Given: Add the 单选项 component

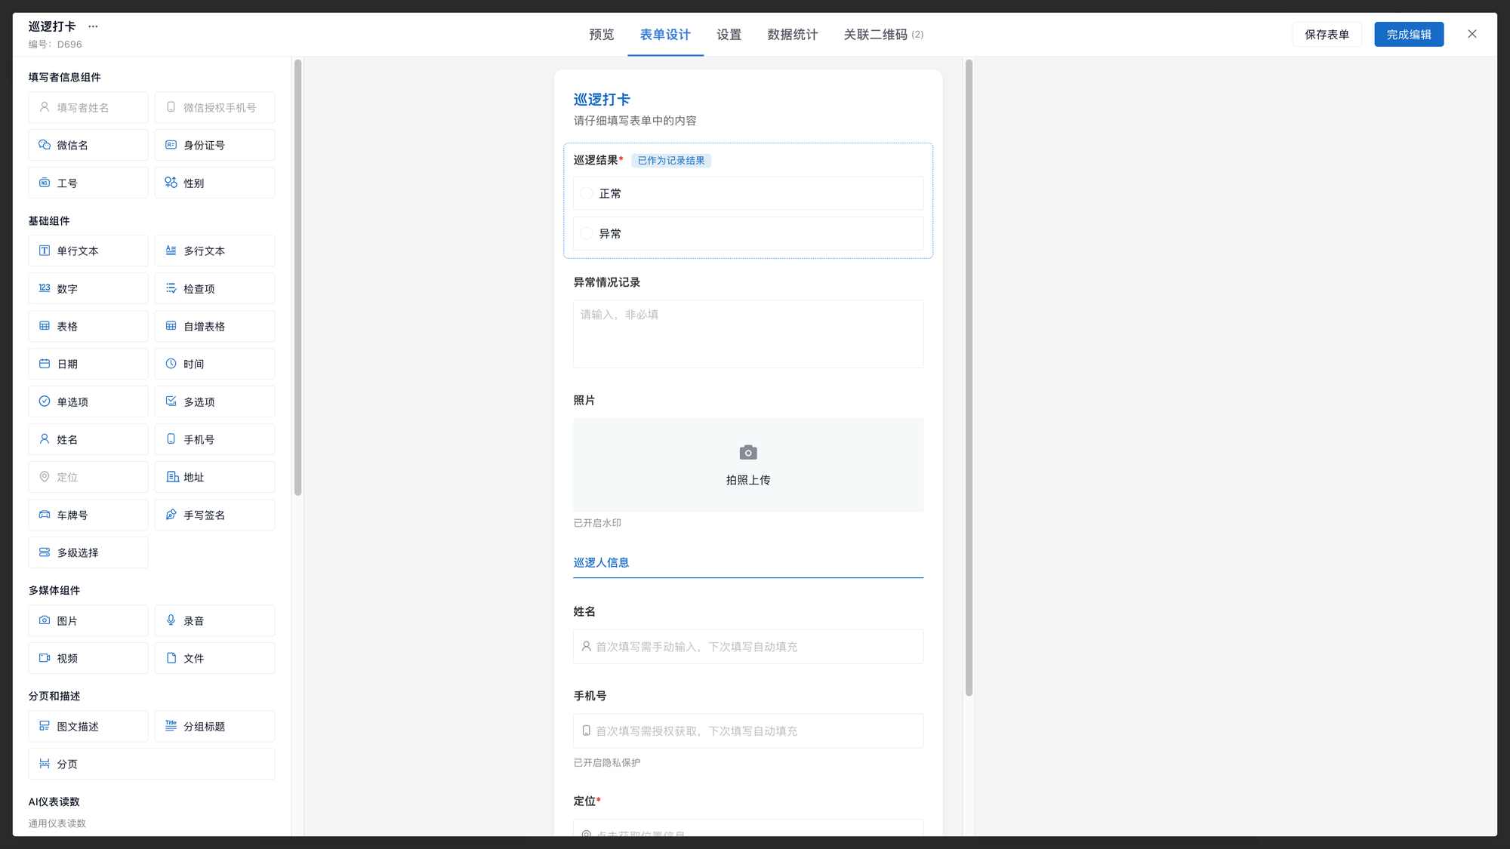Looking at the screenshot, I should pos(88,401).
